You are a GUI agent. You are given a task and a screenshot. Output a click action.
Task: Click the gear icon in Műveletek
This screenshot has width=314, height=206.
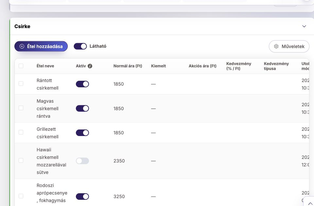(276, 46)
